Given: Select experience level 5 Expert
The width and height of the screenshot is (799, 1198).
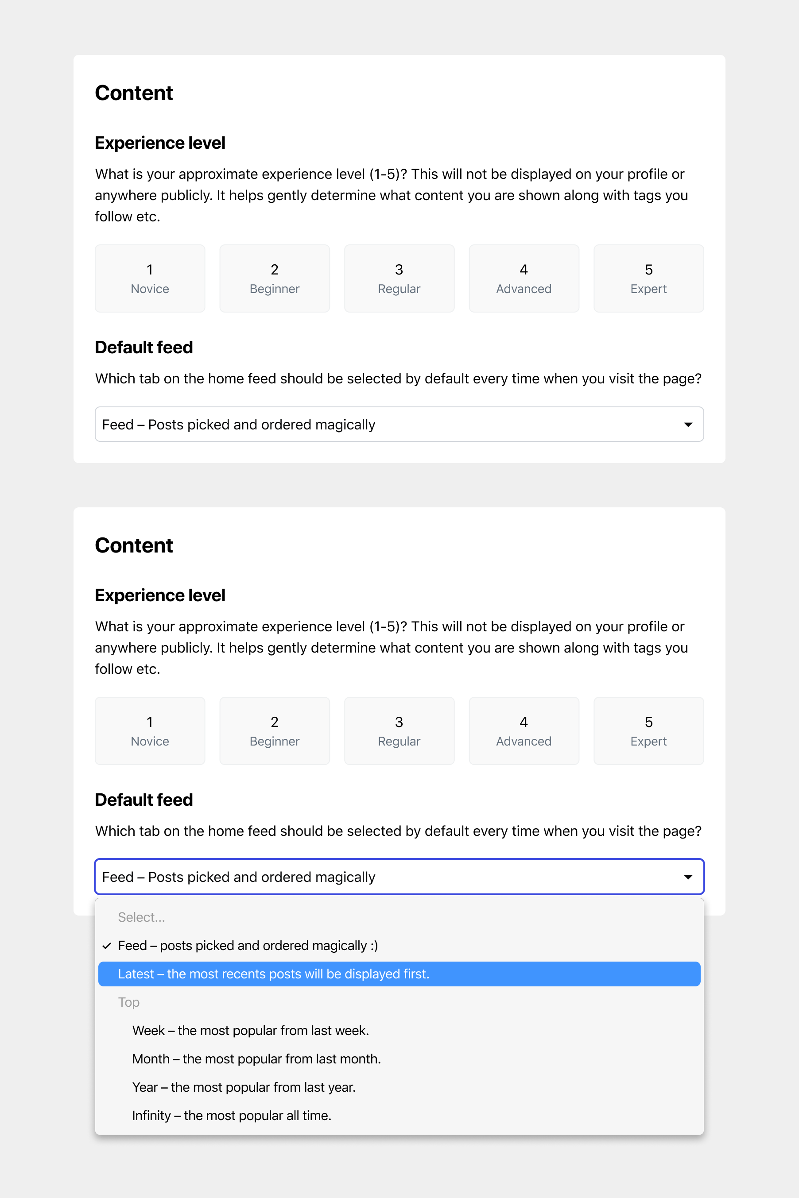Looking at the screenshot, I should pyautogui.click(x=648, y=278).
